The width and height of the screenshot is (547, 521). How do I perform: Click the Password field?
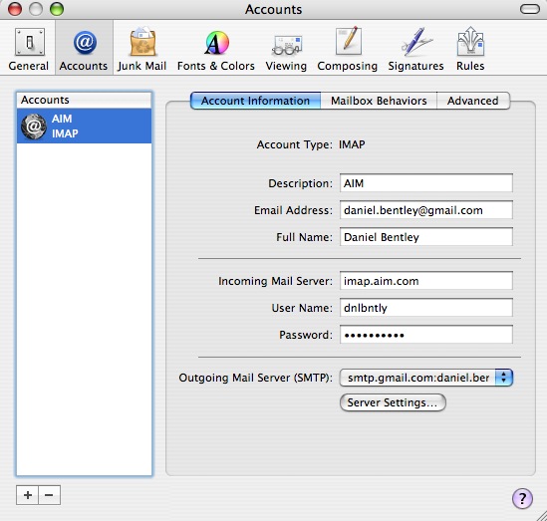pyautogui.click(x=426, y=334)
